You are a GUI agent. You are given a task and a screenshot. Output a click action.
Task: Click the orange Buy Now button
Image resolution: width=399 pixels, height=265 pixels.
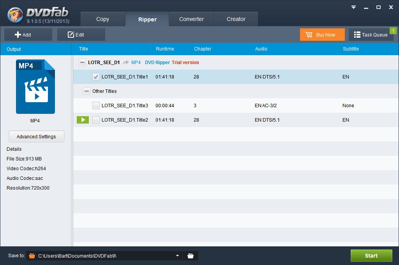pos(322,35)
